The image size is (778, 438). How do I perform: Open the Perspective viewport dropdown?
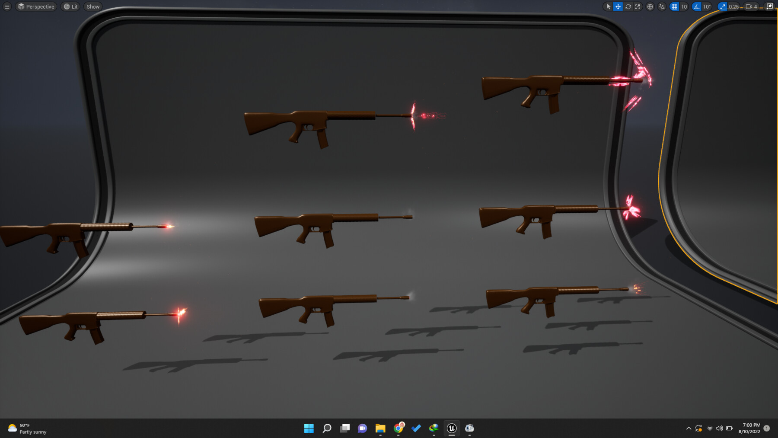click(36, 6)
